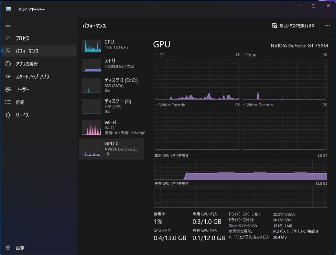Select the メモリ usage thumbnail
This screenshot has width=336, height=255.
[x=91, y=65]
